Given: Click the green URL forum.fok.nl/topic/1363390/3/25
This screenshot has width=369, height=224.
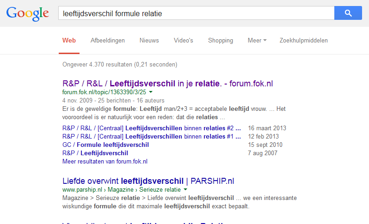Looking at the screenshot, I should 104,92.
